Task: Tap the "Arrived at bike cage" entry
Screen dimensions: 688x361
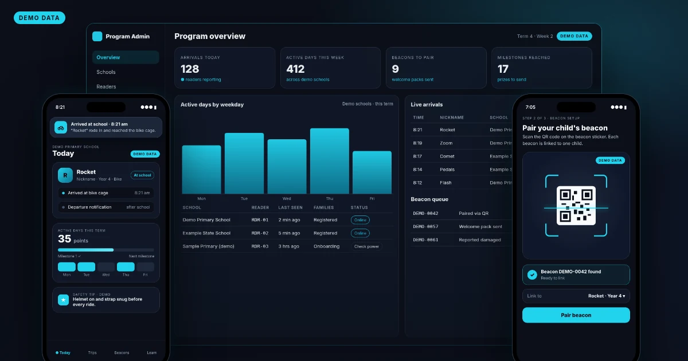Action: point(106,193)
